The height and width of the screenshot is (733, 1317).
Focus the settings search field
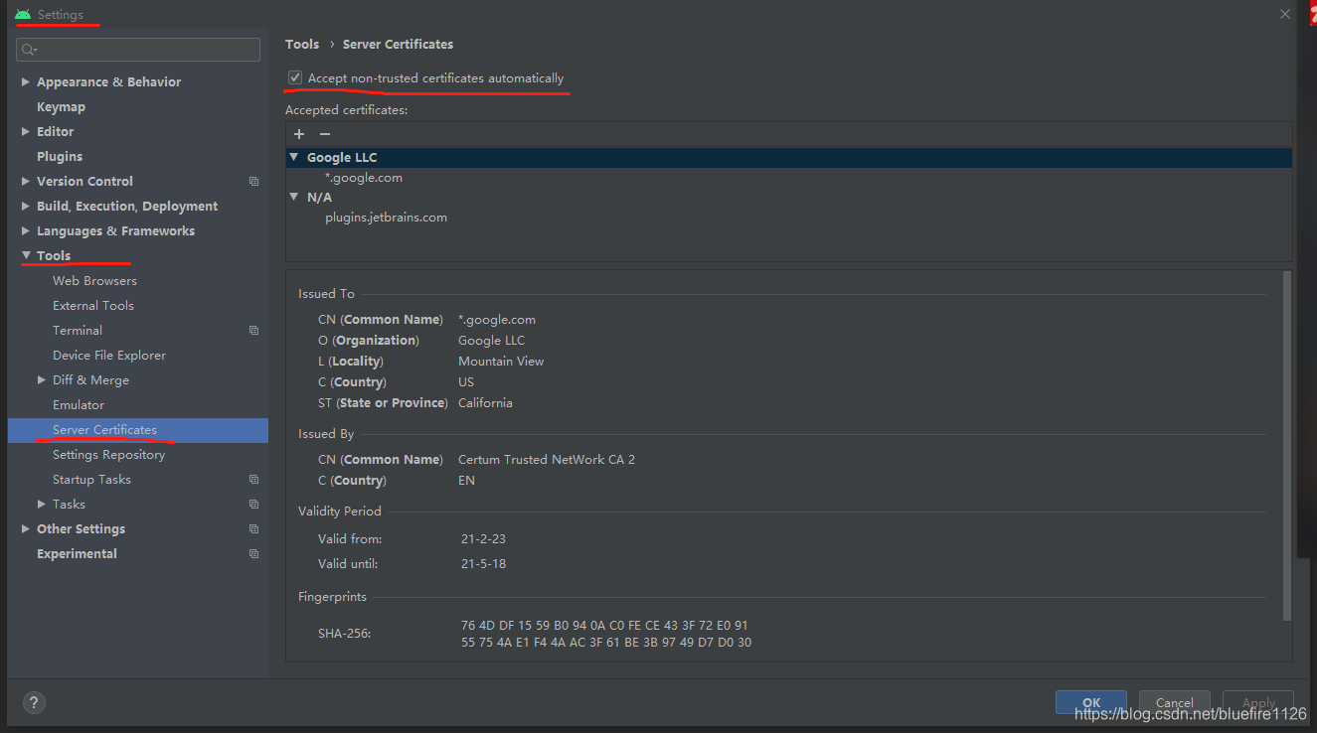coord(139,50)
